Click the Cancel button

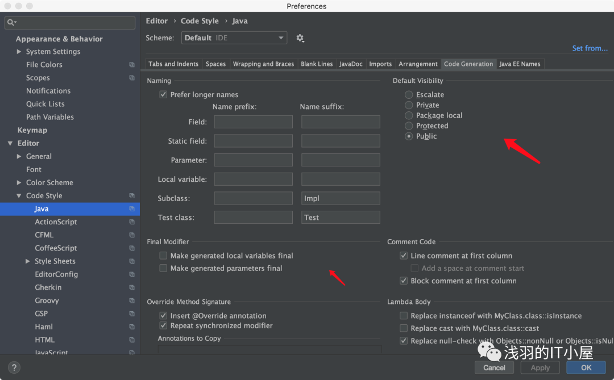pyautogui.click(x=494, y=368)
